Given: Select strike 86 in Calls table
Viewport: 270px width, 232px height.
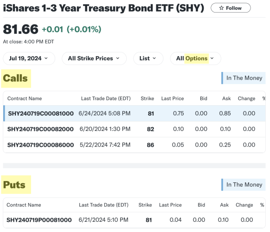Looking at the screenshot, I should (x=150, y=145).
